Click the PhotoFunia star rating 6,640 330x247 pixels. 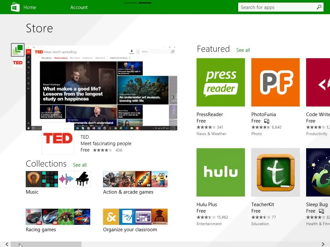coord(266,127)
